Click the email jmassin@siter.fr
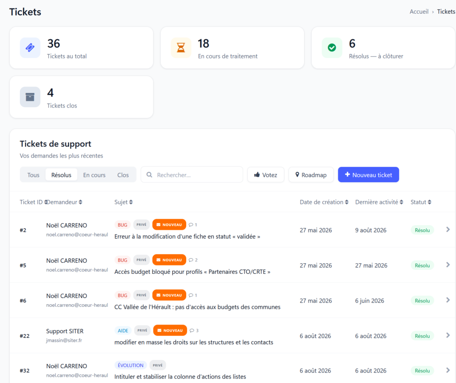The height and width of the screenshot is (383, 456). click(x=64, y=340)
